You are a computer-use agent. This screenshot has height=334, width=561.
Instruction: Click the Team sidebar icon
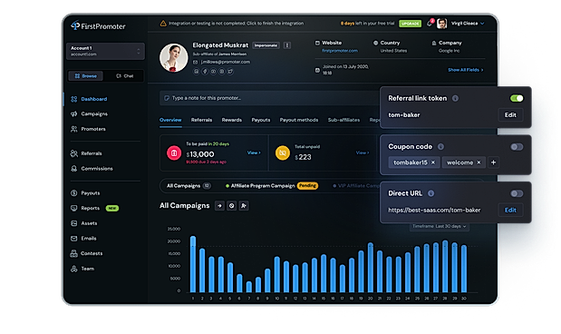click(74, 269)
